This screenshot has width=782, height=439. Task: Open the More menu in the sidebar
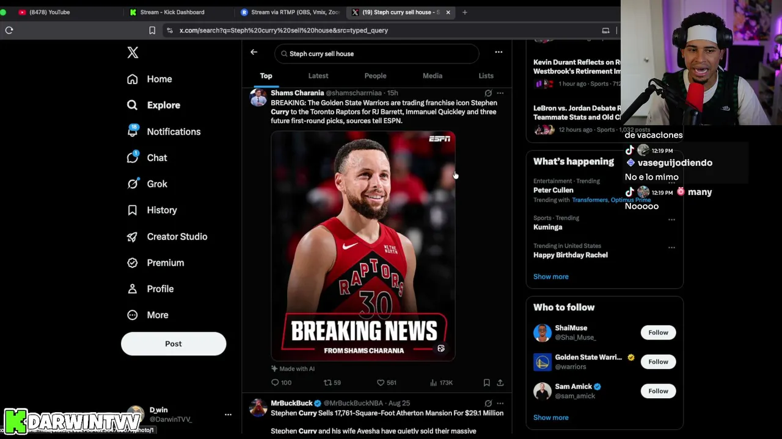click(147, 315)
